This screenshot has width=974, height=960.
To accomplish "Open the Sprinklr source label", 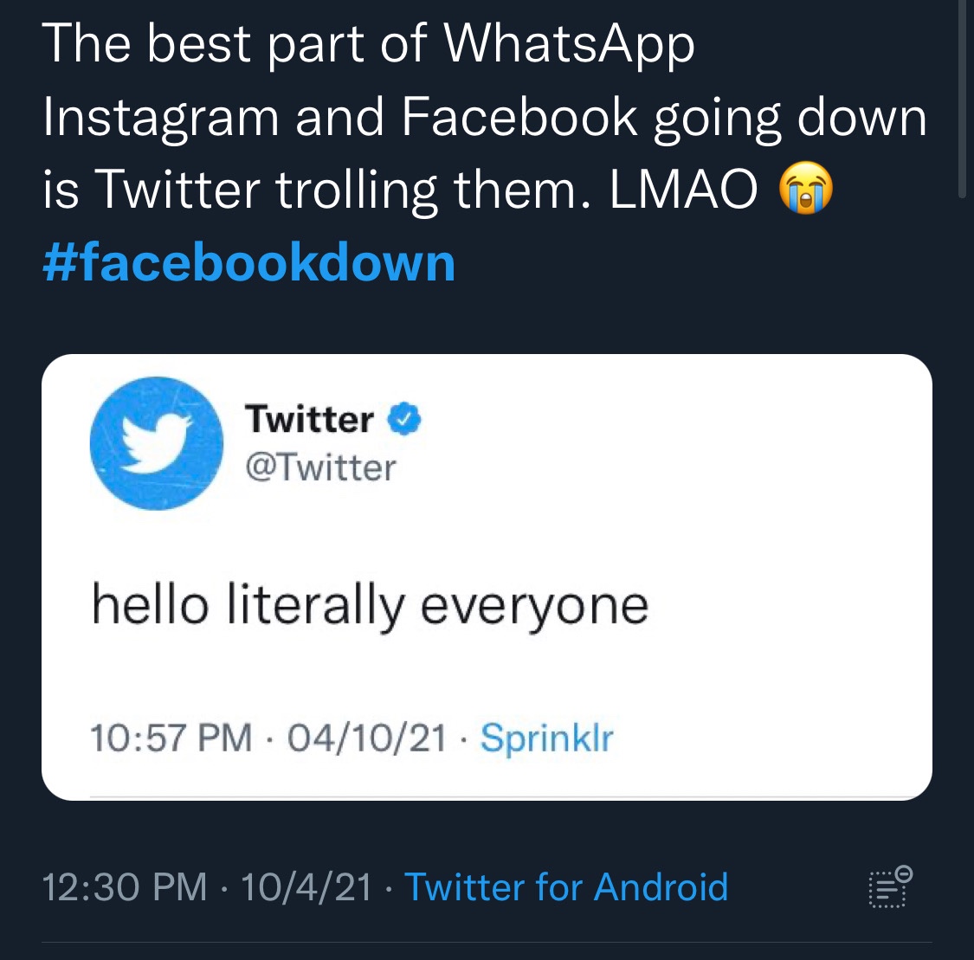I will point(546,738).
